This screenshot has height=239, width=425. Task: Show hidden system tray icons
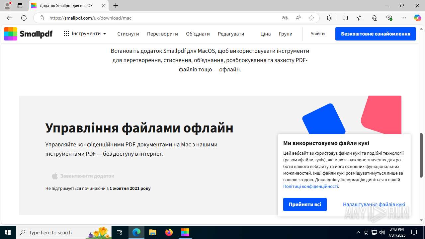[x=358, y=232]
